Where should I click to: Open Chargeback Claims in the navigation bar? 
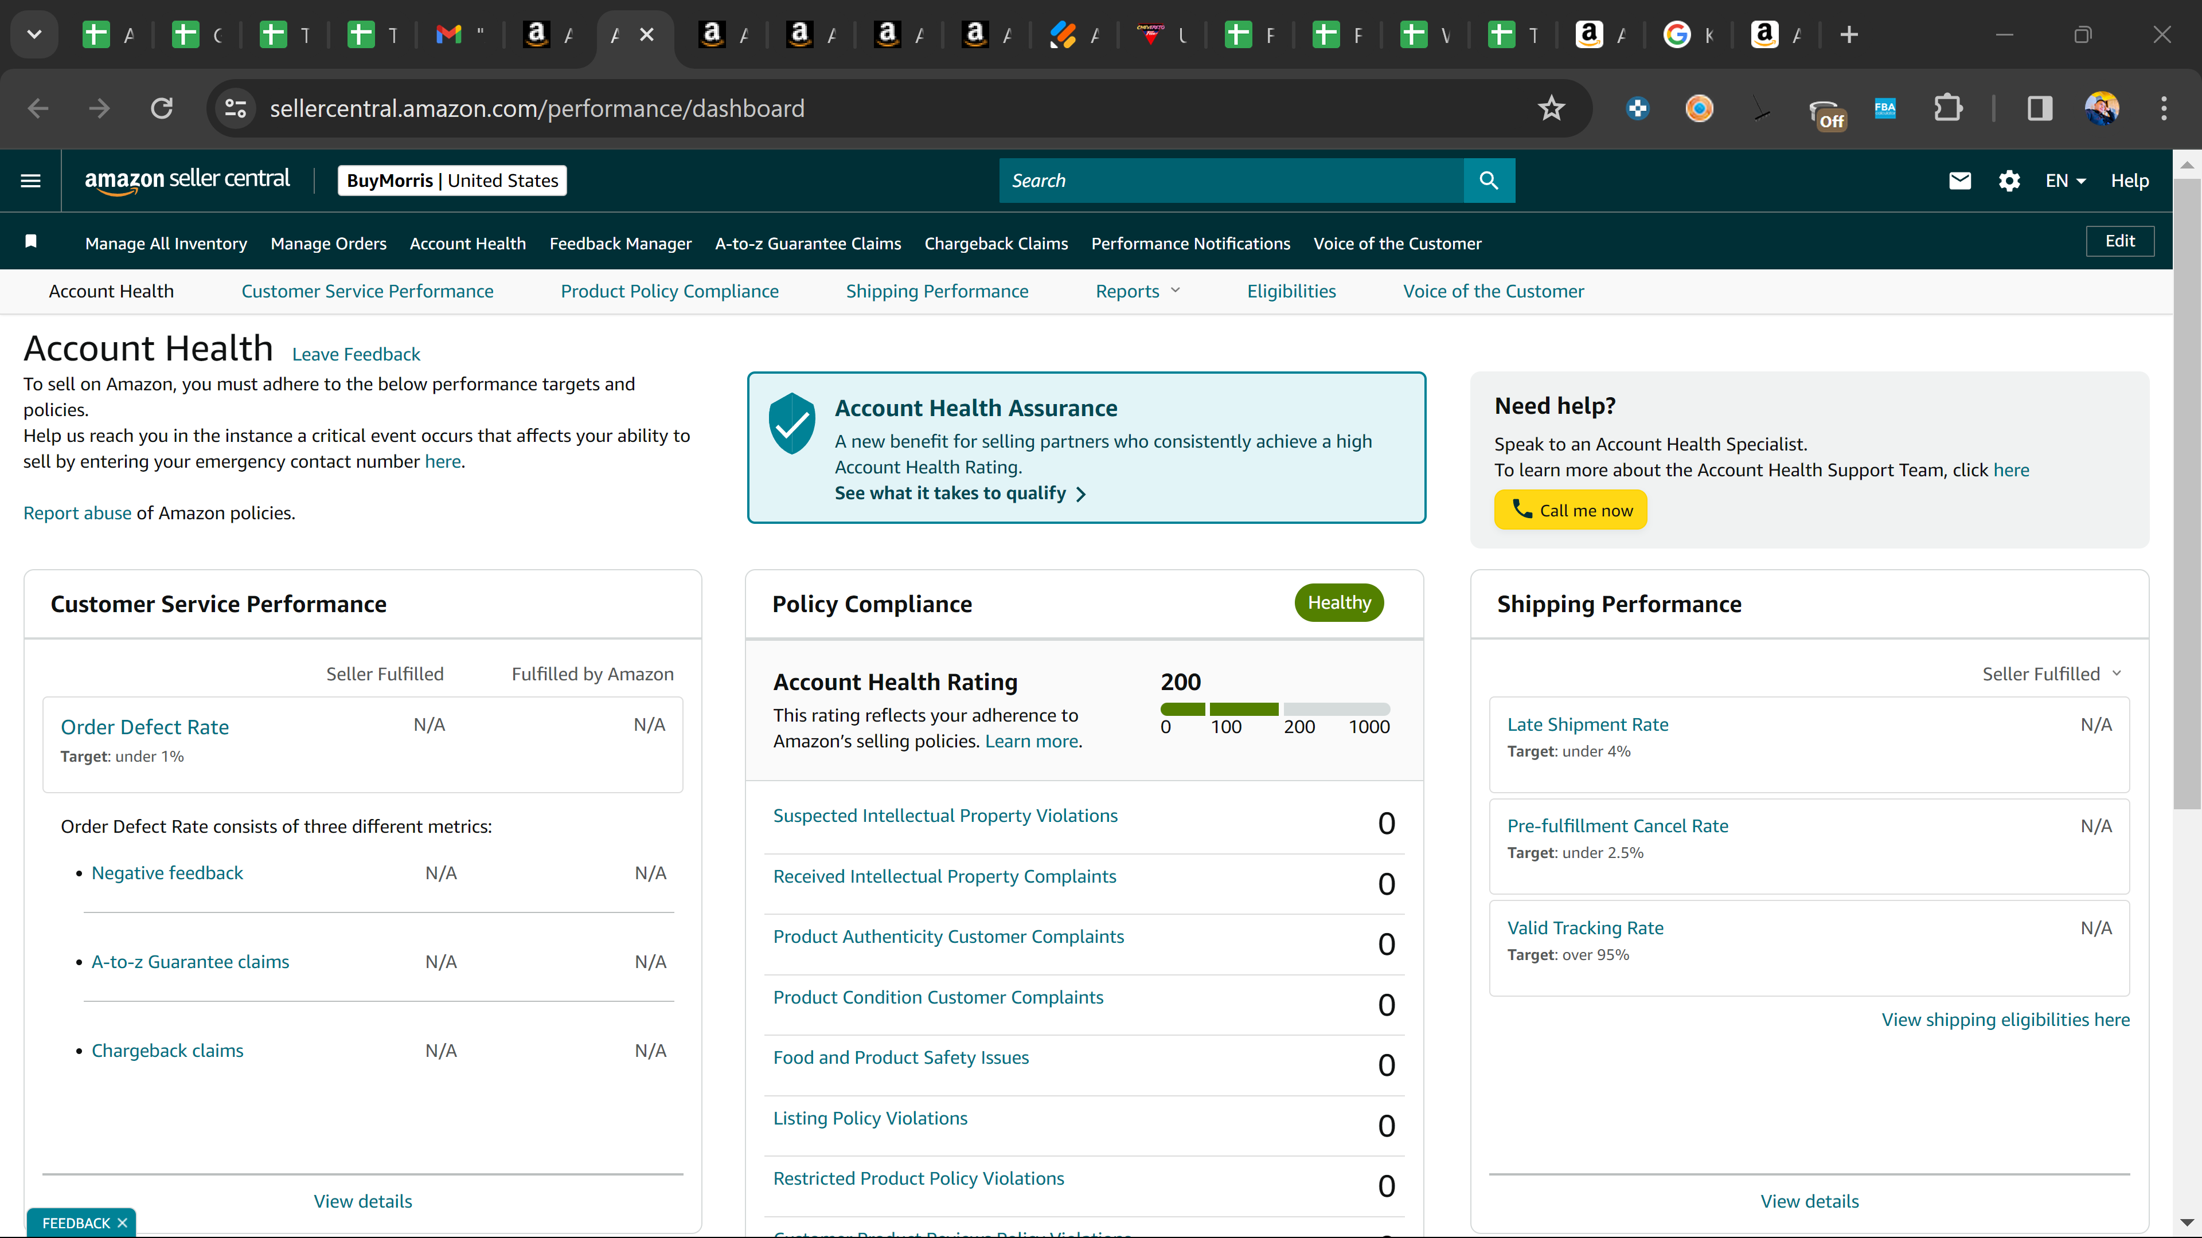[996, 244]
